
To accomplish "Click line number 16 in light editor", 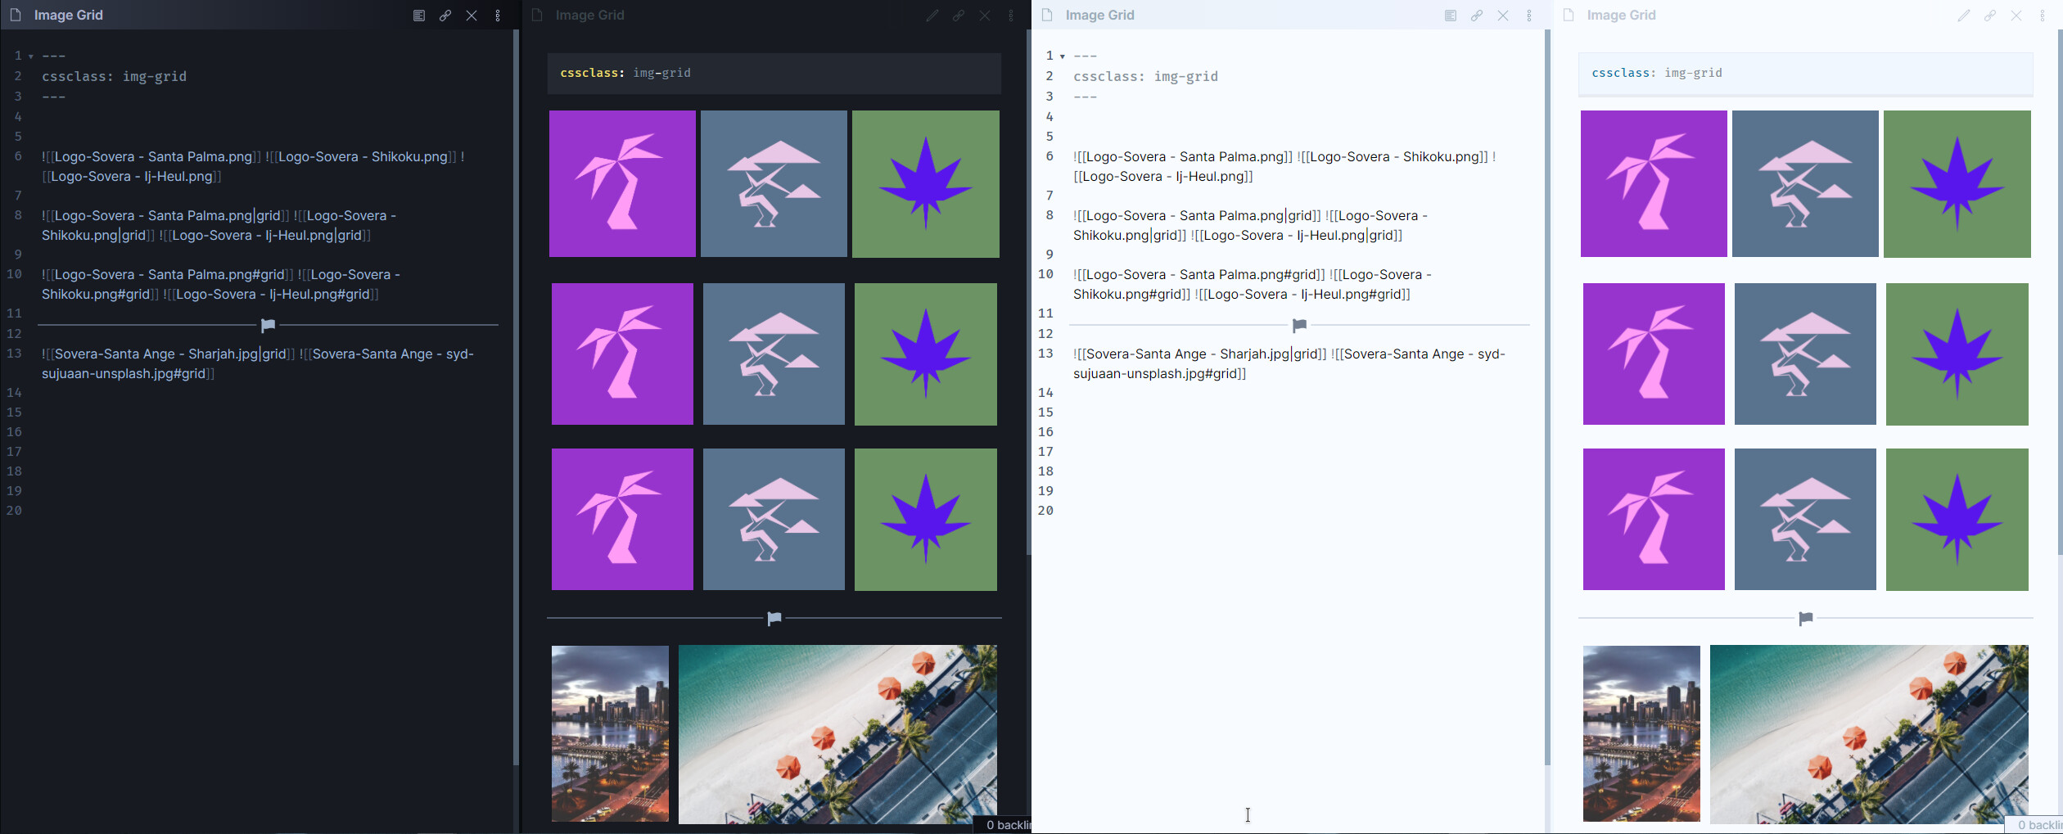I will (x=1046, y=432).
